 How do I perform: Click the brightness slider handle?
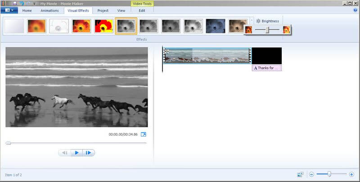[x=267, y=30]
